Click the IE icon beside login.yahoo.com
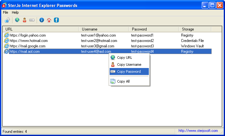The height and width of the screenshot is (136, 225). pos(6,35)
